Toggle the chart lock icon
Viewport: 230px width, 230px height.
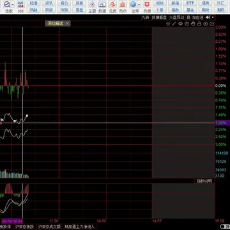tap(199, 24)
